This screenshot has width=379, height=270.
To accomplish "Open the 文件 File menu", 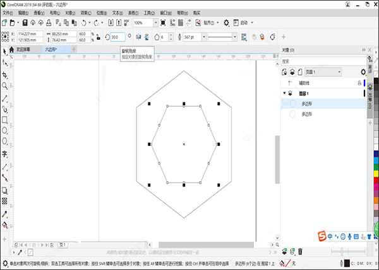I will [8, 13].
